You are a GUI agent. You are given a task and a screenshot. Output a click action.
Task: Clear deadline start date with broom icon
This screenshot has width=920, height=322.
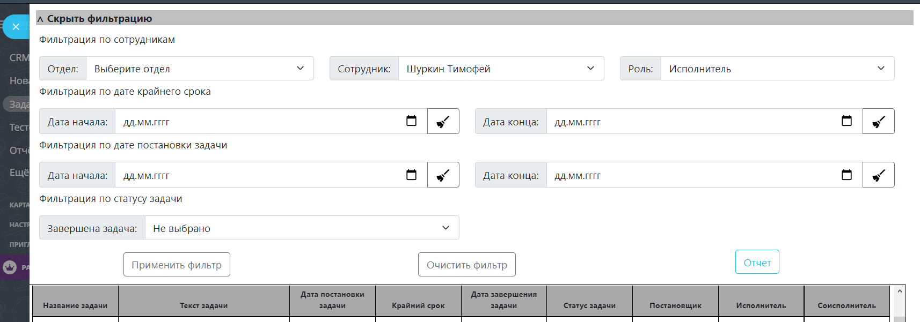pos(443,121)
